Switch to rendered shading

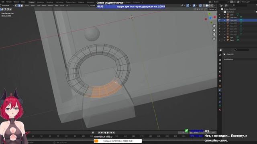(x=212, y=6)
